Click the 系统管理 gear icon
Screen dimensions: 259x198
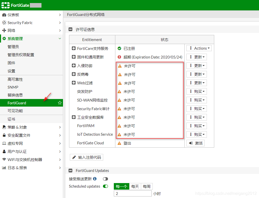4,38
